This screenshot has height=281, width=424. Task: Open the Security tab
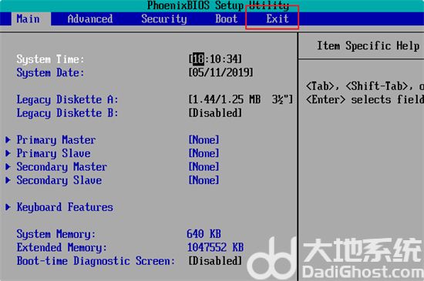164,19
